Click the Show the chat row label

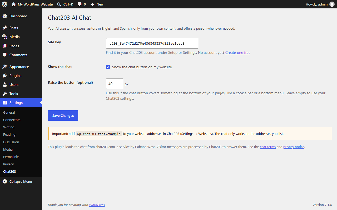click(x=60, y=67)
